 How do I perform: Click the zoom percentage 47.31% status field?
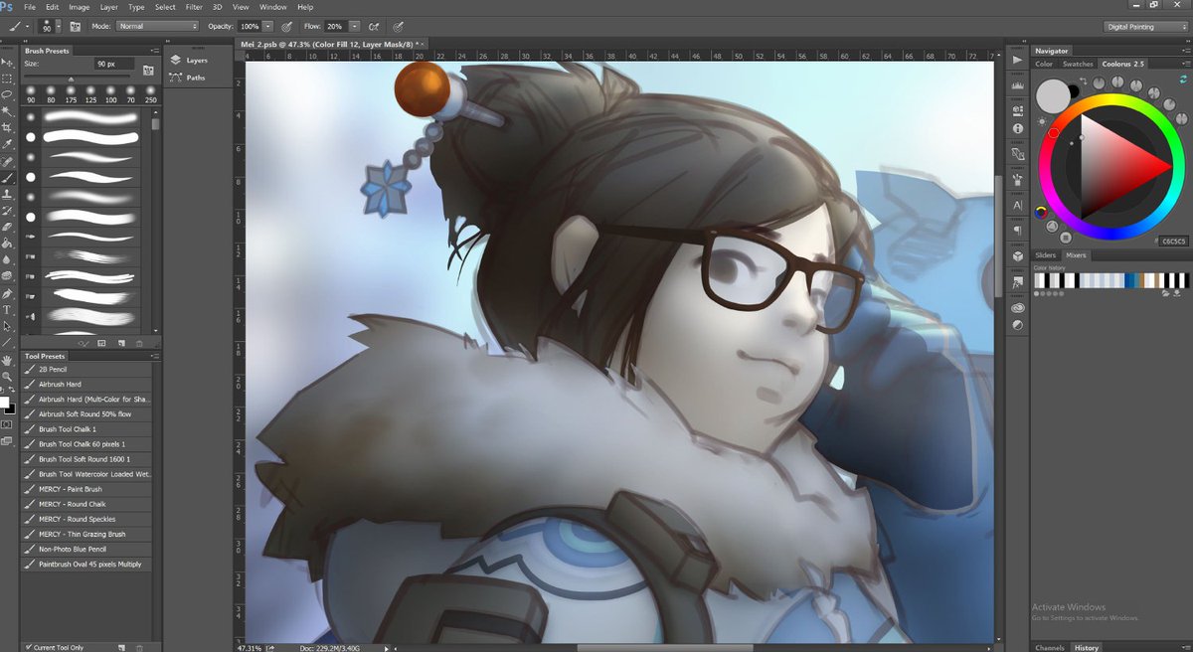point(249,647)
